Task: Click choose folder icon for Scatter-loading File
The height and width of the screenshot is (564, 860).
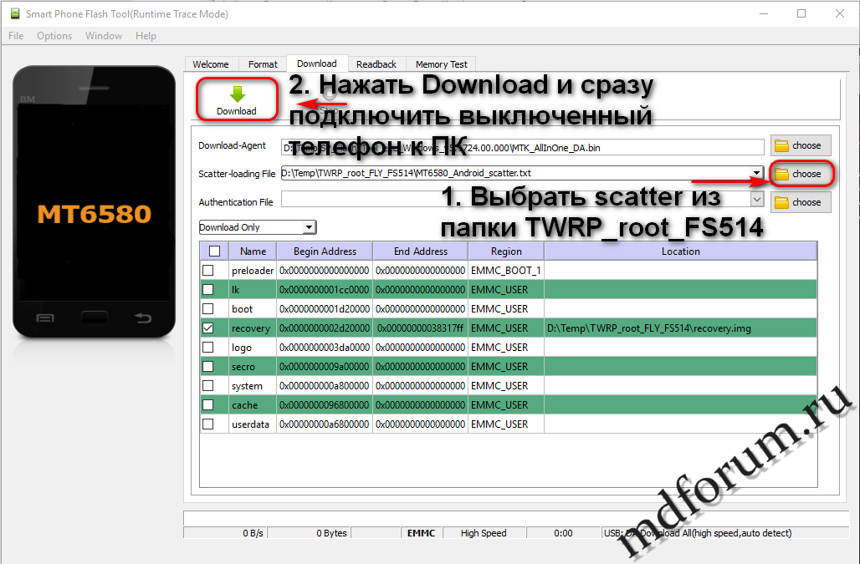Action: pyautogui.click(x=782, y=174)
